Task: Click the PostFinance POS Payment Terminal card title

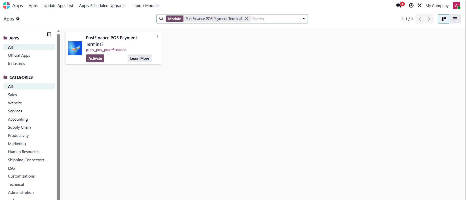Action: (x=112, y=41)
